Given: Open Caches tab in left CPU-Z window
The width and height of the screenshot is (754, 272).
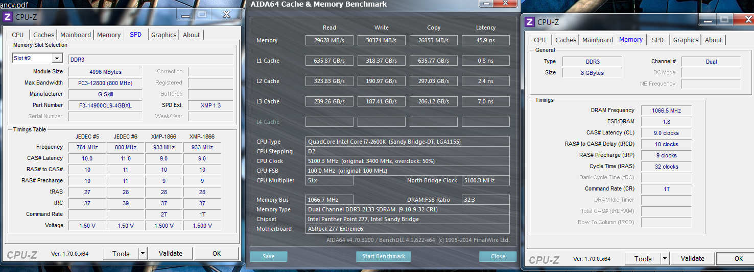Looking at the screenshot, I should click(43, 35).
